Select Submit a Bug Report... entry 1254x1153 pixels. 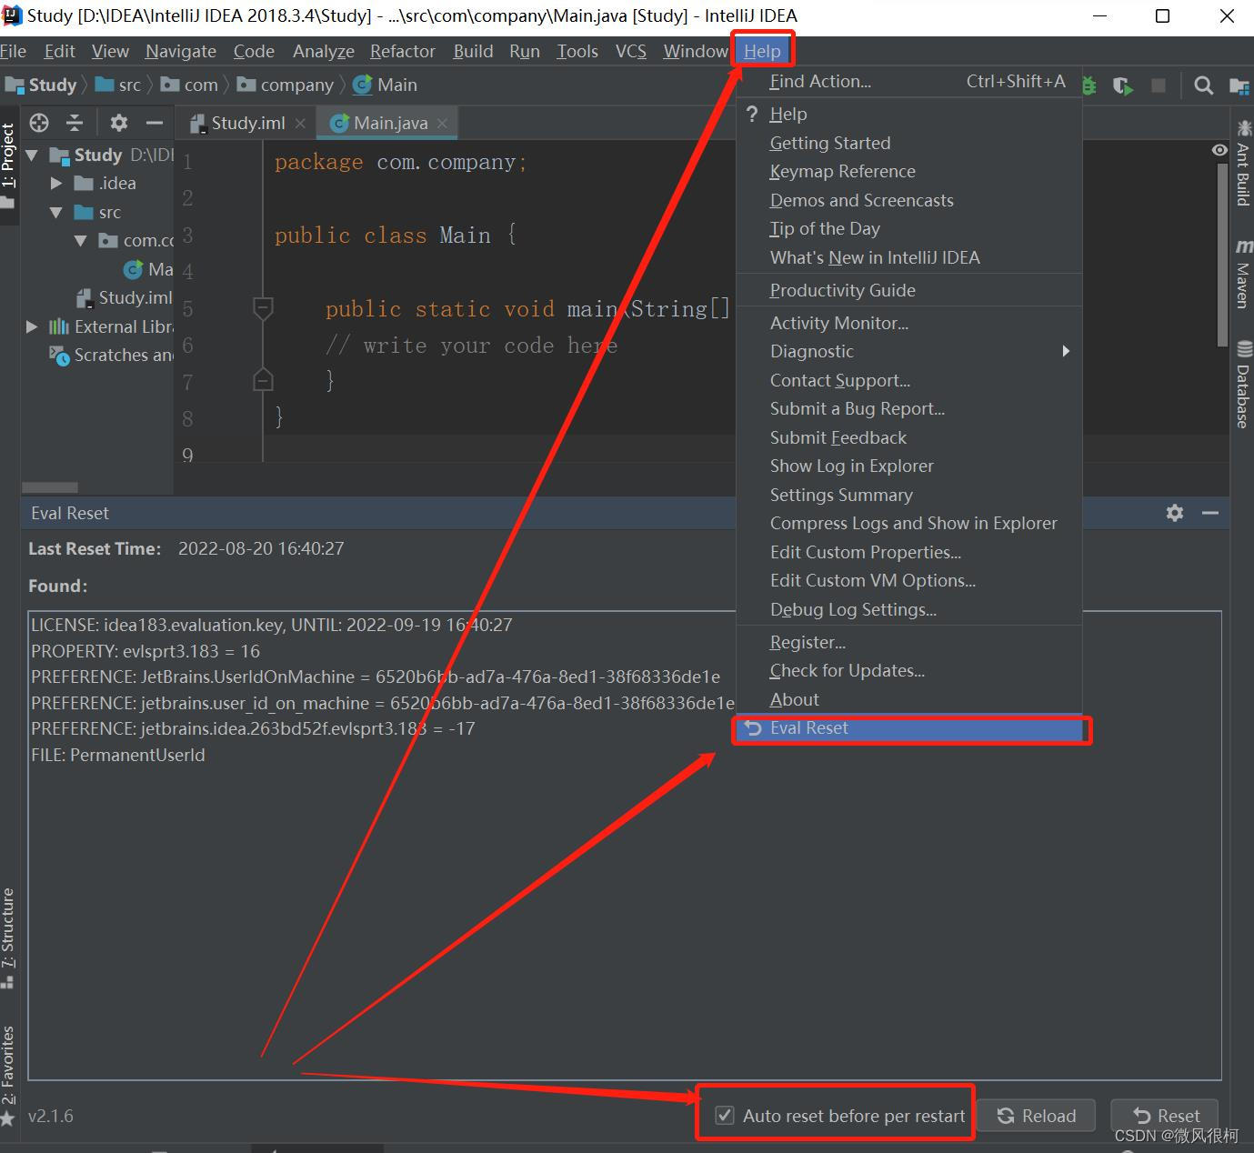[909, 408]
